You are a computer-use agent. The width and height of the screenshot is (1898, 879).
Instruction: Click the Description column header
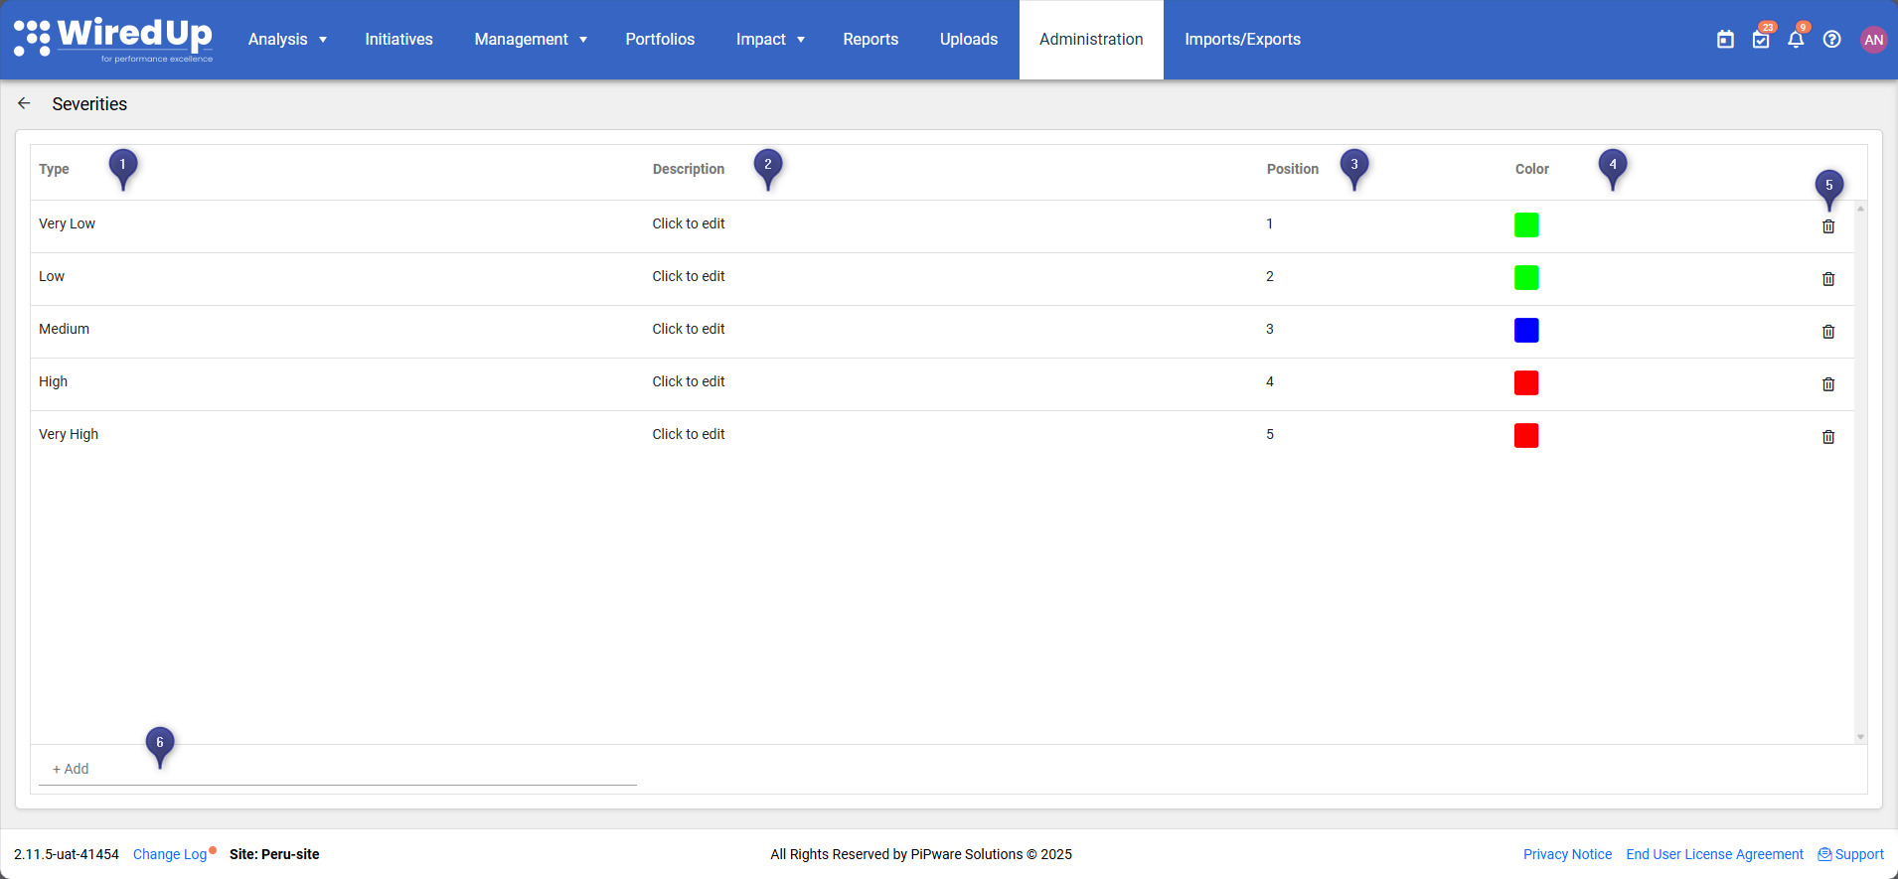pos(689,169)
